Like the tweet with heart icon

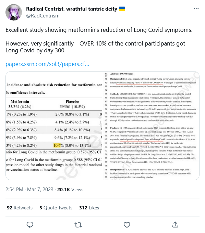[127, 225]
